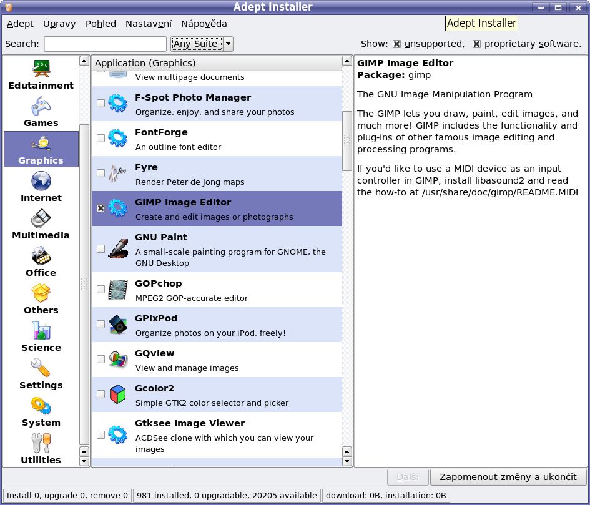Click the Gtksee Image Viewer gear icon
This screenshot has width=590, height=505.
(118, 434)
